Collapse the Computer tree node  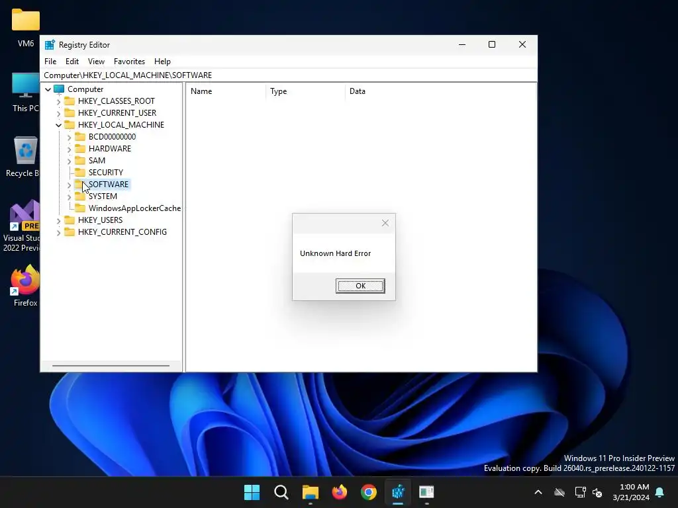pyautogui.click(x=48, y=89)
